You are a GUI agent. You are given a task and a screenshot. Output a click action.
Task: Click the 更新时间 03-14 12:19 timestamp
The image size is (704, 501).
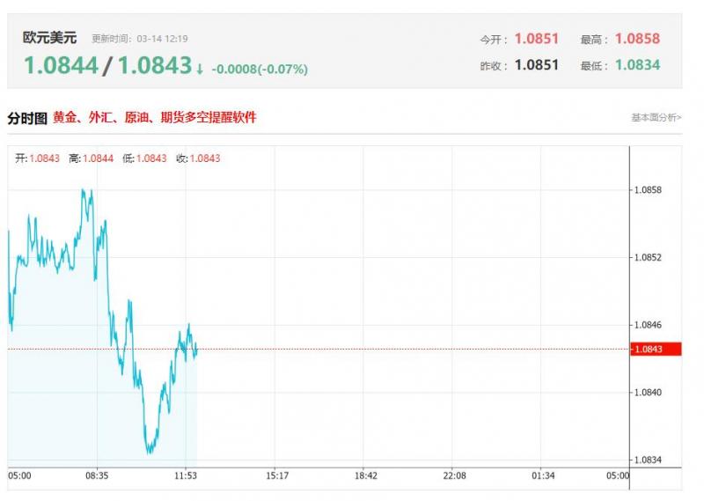tap(140, 39)
